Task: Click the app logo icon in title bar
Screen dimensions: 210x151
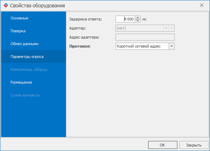Action: [6, 5]
